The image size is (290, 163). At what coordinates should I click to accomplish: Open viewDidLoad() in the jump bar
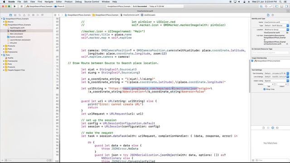(148, 15)
